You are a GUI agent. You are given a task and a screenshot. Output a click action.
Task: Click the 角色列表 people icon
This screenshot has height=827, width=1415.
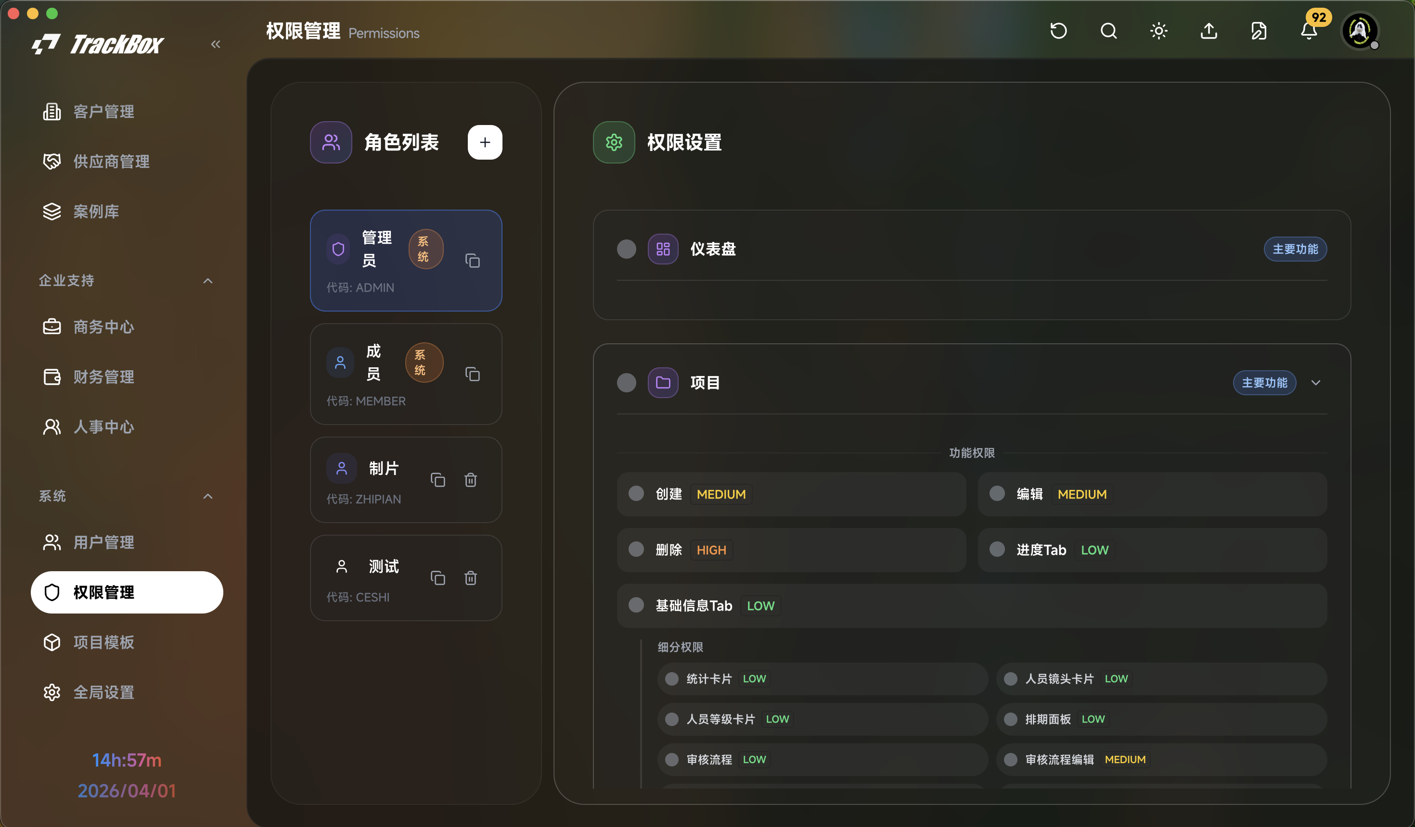(x=331, y=142)
